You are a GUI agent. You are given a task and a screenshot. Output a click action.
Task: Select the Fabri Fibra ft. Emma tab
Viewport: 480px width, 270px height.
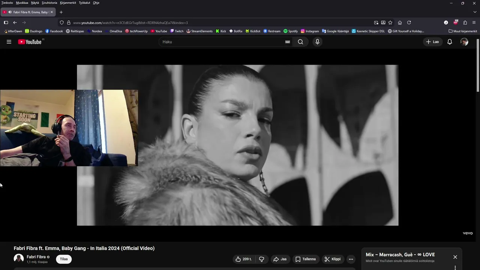pyautogui.click(x=28, y=12)
